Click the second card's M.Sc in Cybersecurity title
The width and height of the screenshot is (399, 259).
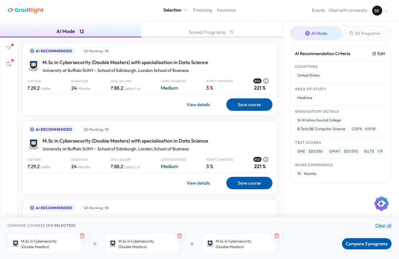pos(125,141)
